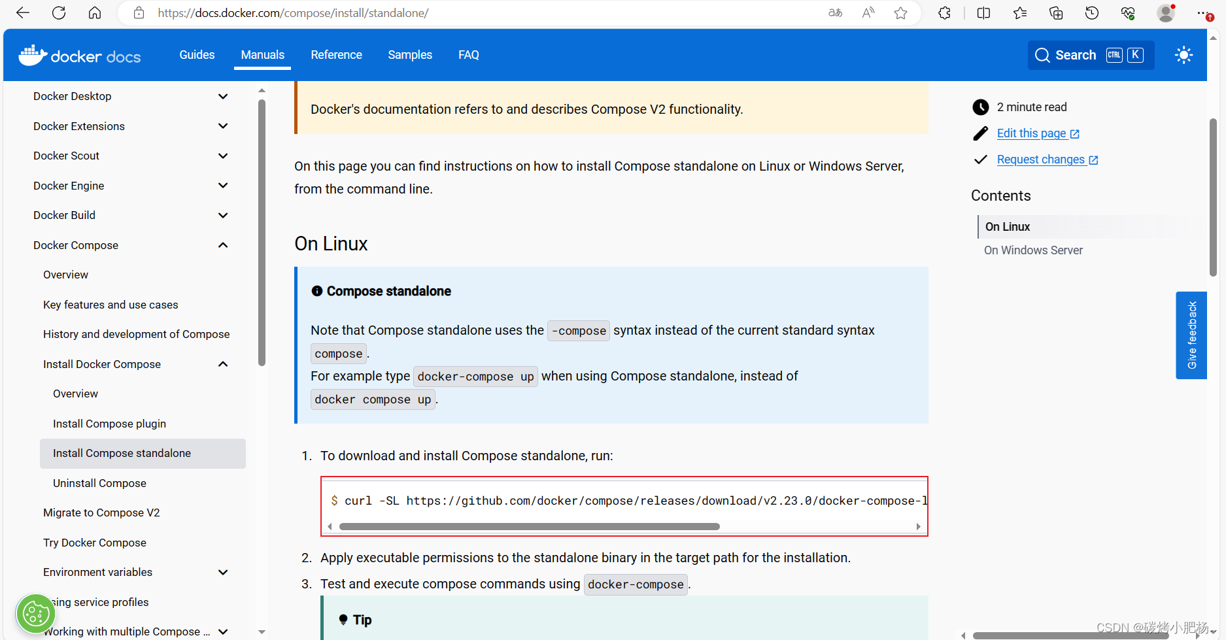Open cookie preferences round icon
The width and height of the screenshot is (1226, 640).
click(x=35, y=613)
